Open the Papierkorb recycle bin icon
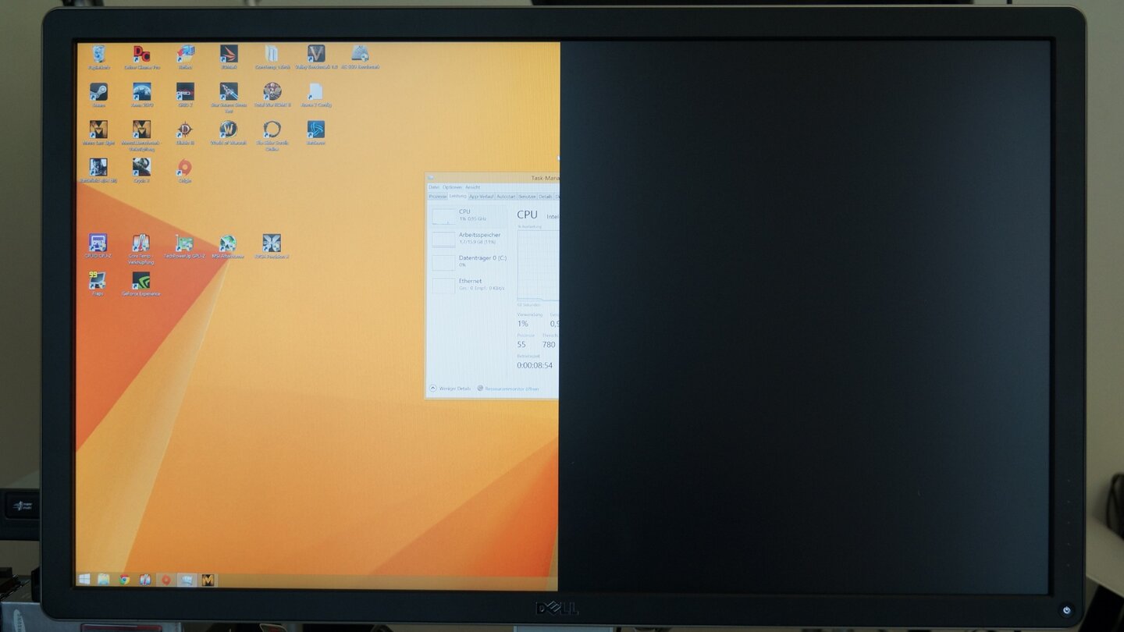The image size is (1124, 632). click(98, 57)
